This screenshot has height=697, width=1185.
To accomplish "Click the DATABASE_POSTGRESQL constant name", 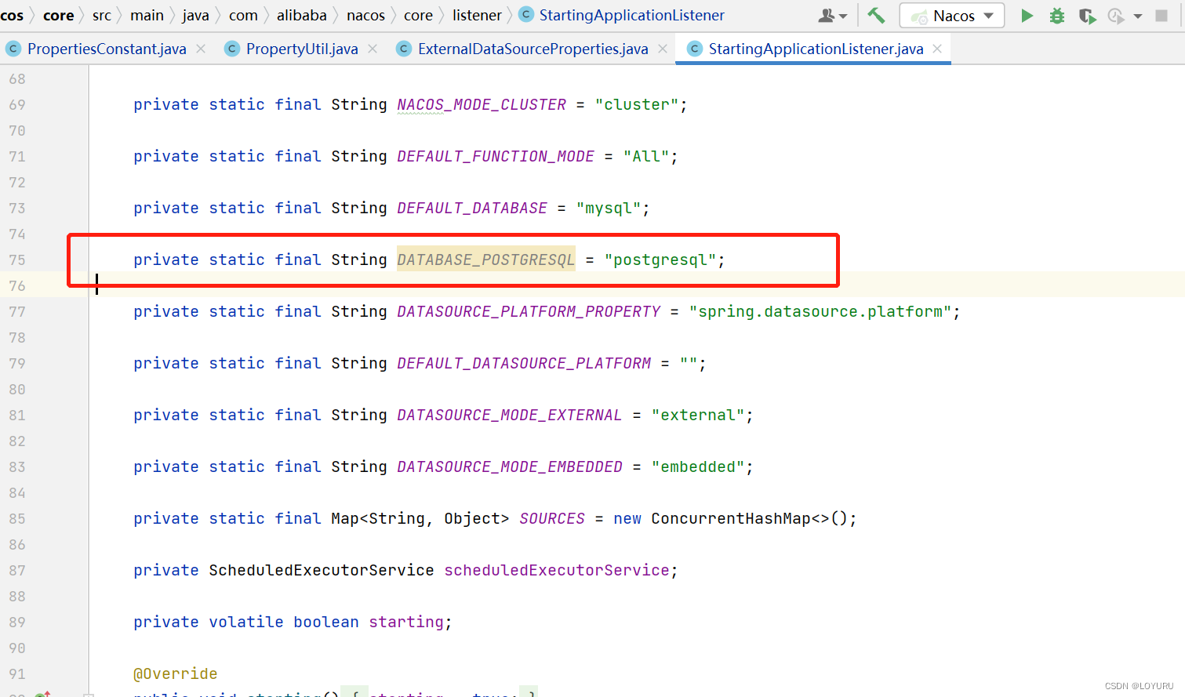I will coord(486,260).
